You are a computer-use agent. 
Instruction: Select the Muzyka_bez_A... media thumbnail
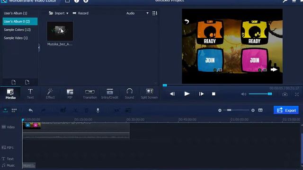click(x=60, y=31)
